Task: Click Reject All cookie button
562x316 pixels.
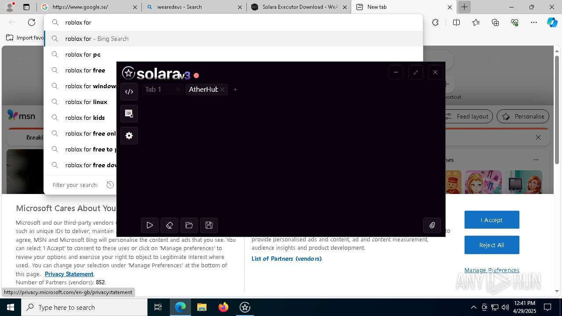Action: click(x=492, y=245)
